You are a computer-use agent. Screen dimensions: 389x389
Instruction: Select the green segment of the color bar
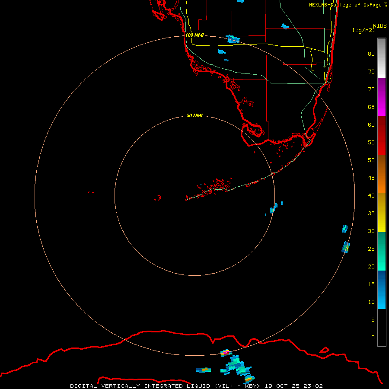[382, 251]
